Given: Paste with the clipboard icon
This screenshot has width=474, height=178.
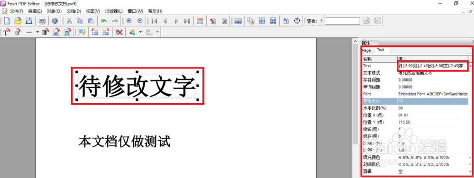Looking at the screenshot, I should pos(91,21).
